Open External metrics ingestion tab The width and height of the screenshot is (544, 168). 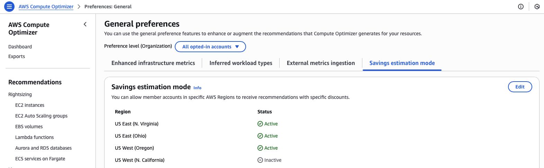coord(320,63)
